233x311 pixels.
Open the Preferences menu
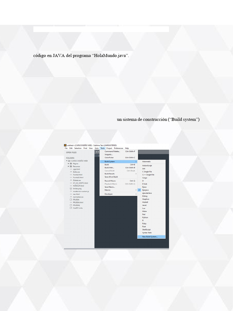[x=119, y=148]
